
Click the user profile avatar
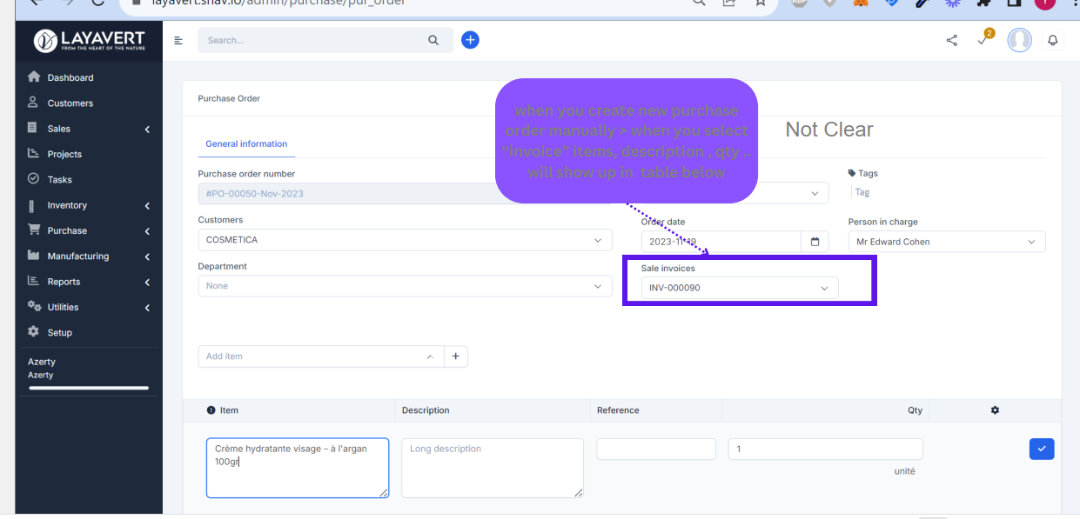point(1019,40)
